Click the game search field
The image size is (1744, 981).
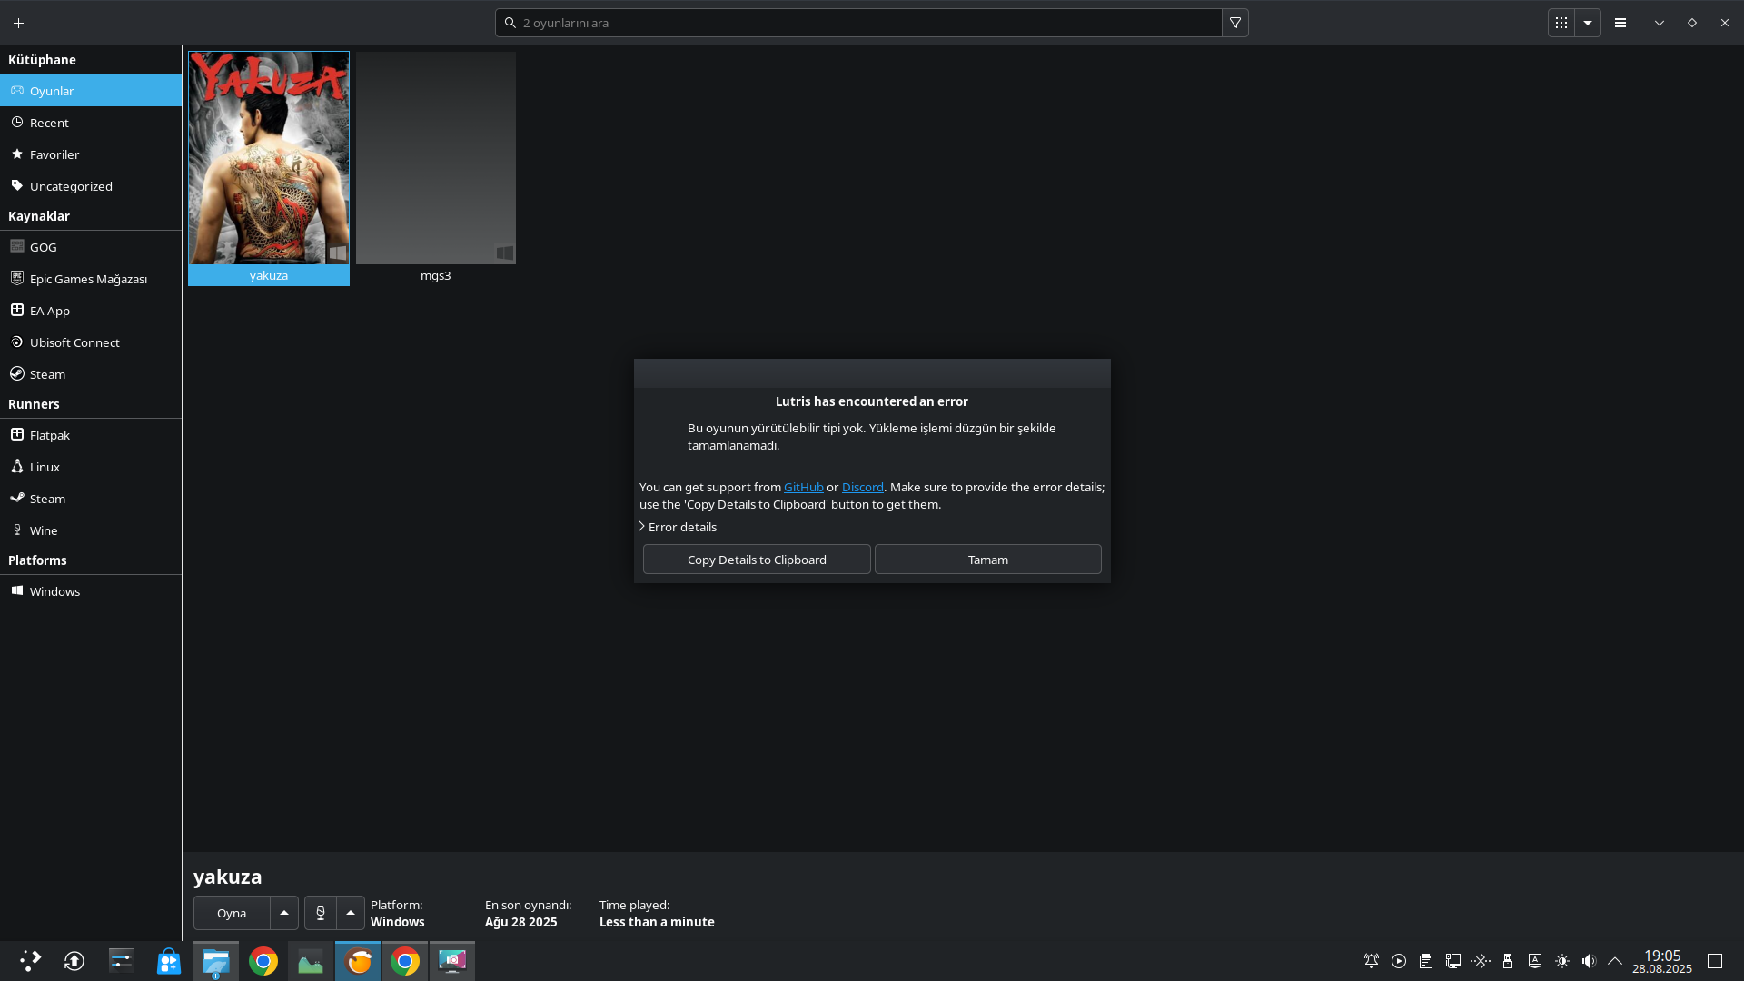click(x=858, y=23)
